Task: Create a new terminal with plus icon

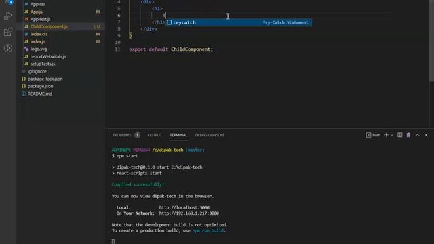Action: [387, 135]
